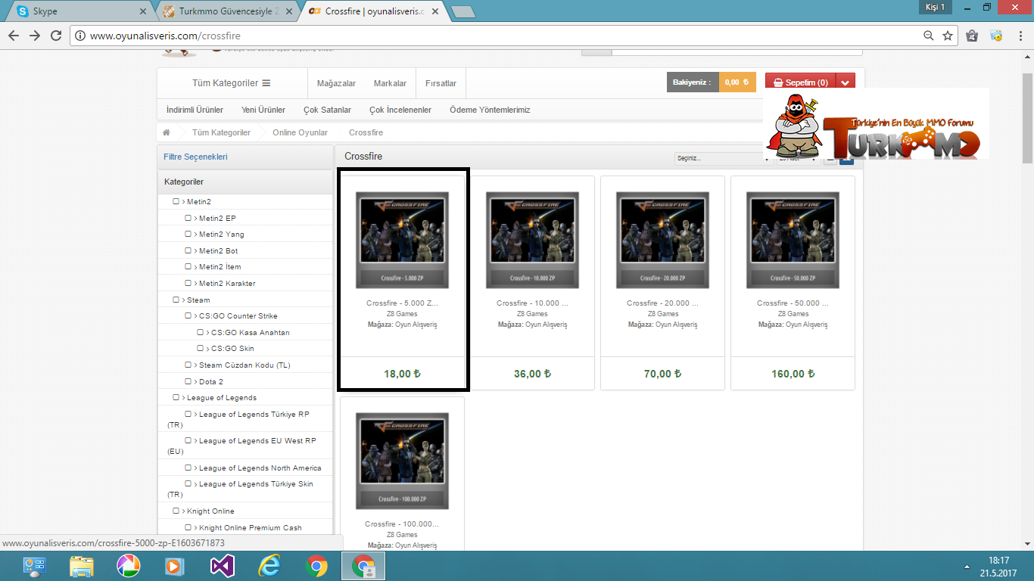1034x581 pixels.
Task: Click the Kişi 1 profile button
Action: click(x=935, y=7)
